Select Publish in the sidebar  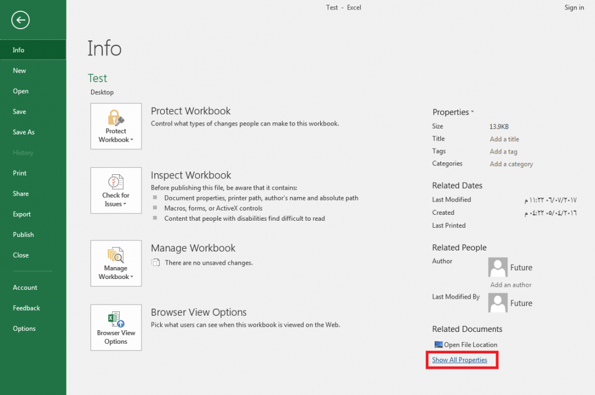click(33, 234)
